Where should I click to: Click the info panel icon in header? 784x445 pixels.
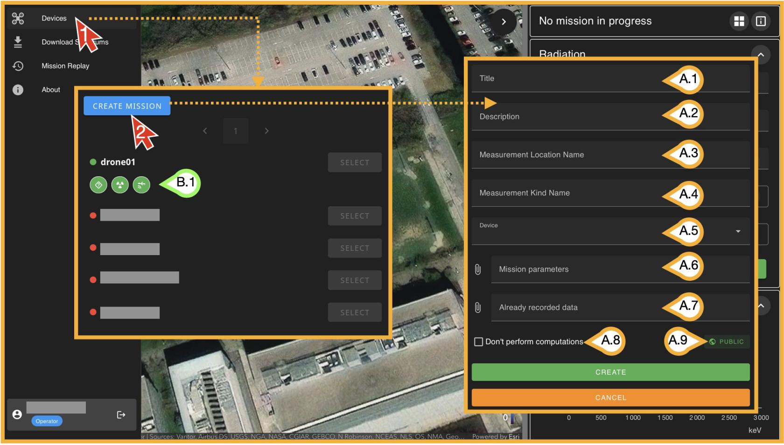click(761, 21)
